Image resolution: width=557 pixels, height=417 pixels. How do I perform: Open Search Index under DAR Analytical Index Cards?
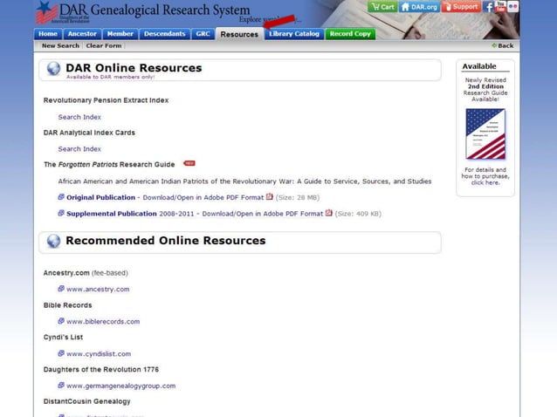[79, 149]
